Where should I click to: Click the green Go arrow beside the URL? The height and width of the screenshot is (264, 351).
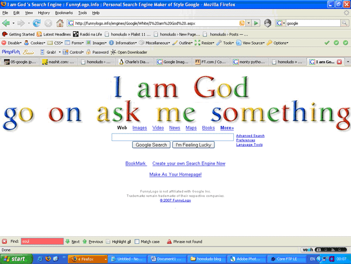[x=256, y=23]
